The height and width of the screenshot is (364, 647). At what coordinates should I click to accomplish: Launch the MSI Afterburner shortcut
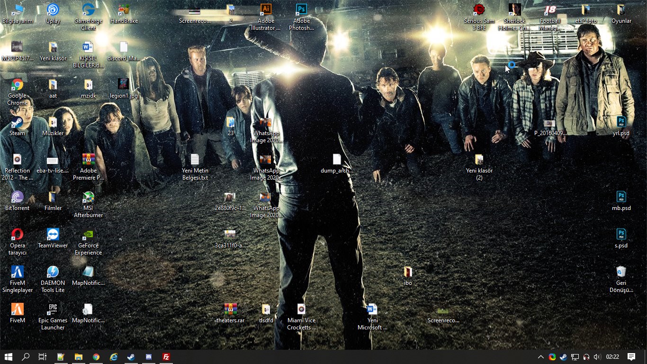(88, 204)
